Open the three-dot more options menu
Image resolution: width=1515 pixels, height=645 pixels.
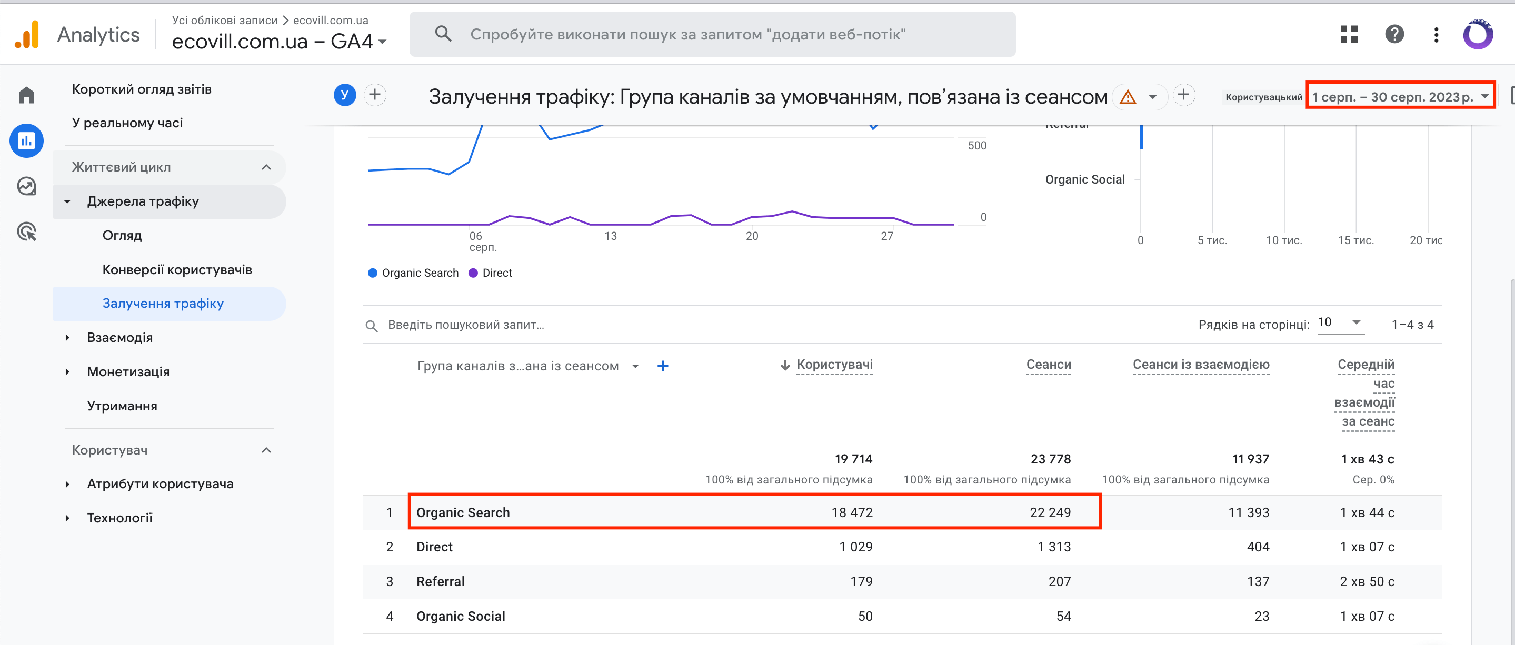tap(1436, 35)
